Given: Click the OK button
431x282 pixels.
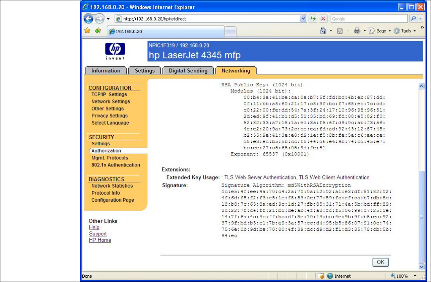Looking at the screenshot, I should pyautogui.click(x=380, y=262).
